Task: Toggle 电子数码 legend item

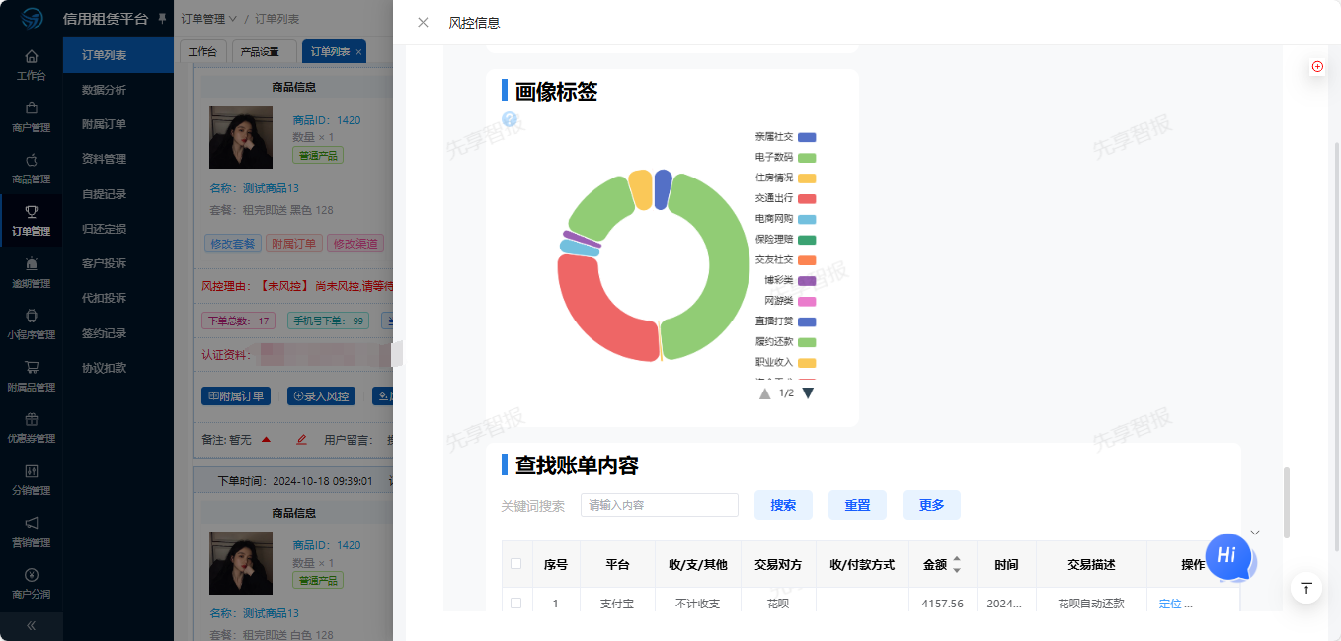Action: point(785,158)
